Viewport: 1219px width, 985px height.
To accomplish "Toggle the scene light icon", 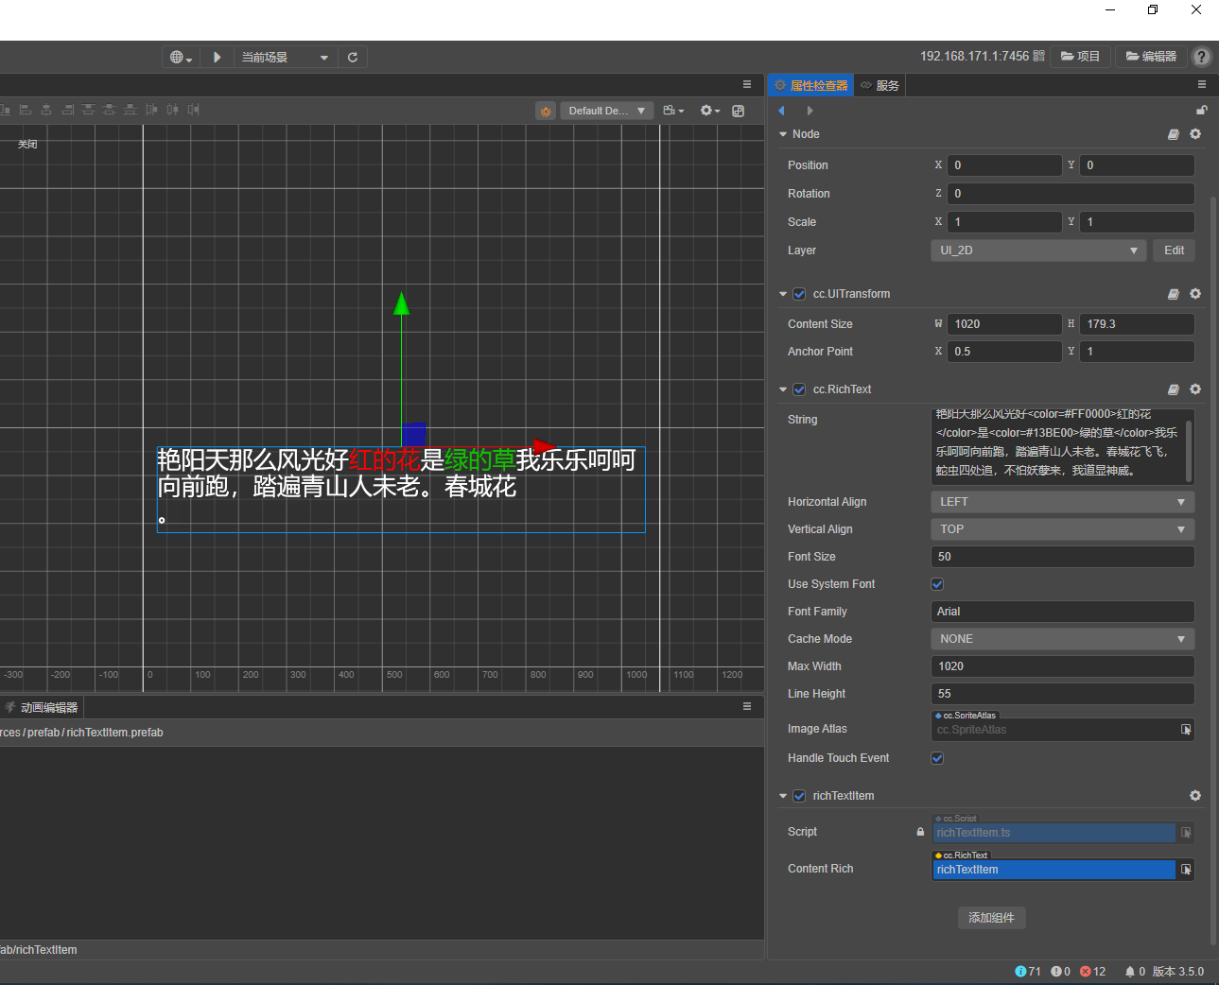I will [x=546, y=111].
